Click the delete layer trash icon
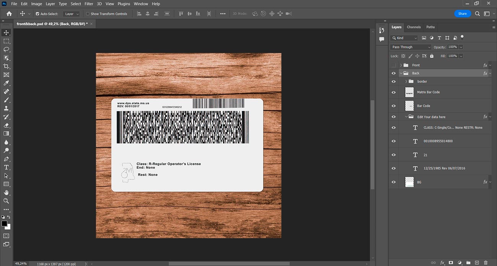Screen dimensions: 497x266 (486, 263)
